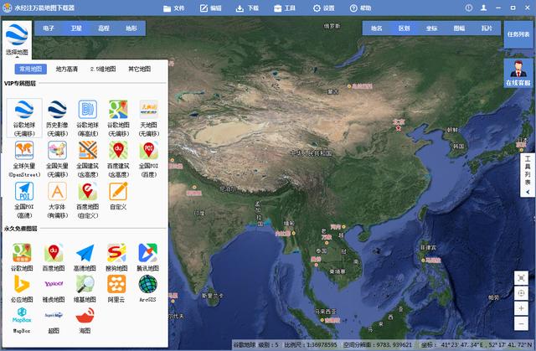The height and width of the screenshot is (351, 536).
Task: Toggle the 区划 boundary overlay
Action: tap(404, 28)
